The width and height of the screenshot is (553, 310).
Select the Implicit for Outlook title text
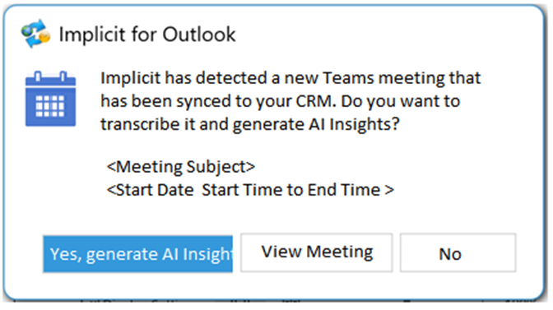(x=147, y=35)
